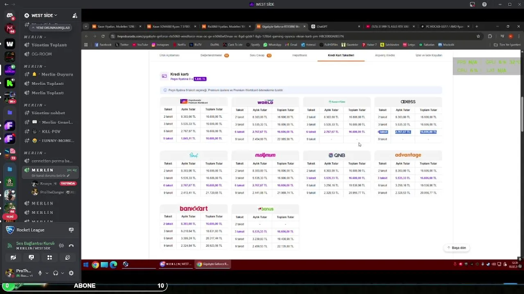The height and width of the screenshot is (294, 524).
Task: Click the Başa dön button
Action: [x=456, y=247]
